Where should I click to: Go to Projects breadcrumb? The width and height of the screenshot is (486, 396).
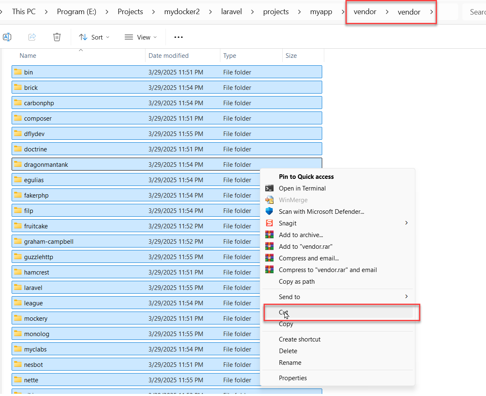[x=130, y=12]
